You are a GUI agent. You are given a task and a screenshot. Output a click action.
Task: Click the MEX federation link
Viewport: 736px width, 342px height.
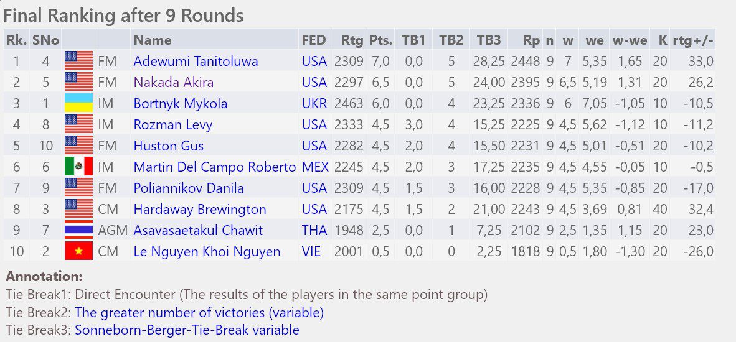tap(315, 167)
